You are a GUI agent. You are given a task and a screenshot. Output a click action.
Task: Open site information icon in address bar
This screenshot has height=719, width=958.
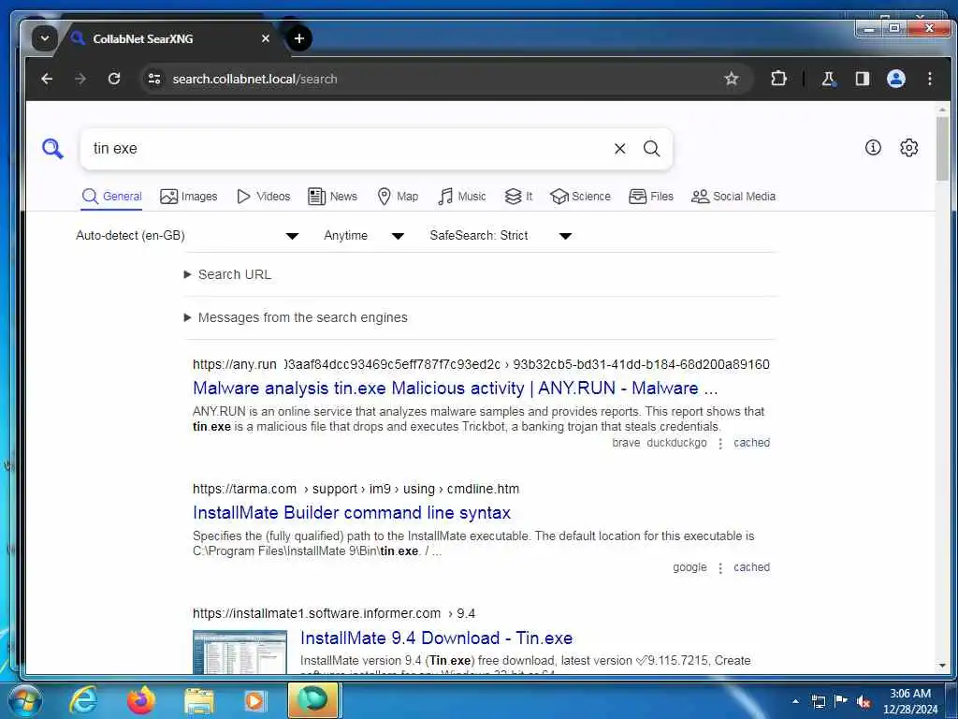point(154,79)
